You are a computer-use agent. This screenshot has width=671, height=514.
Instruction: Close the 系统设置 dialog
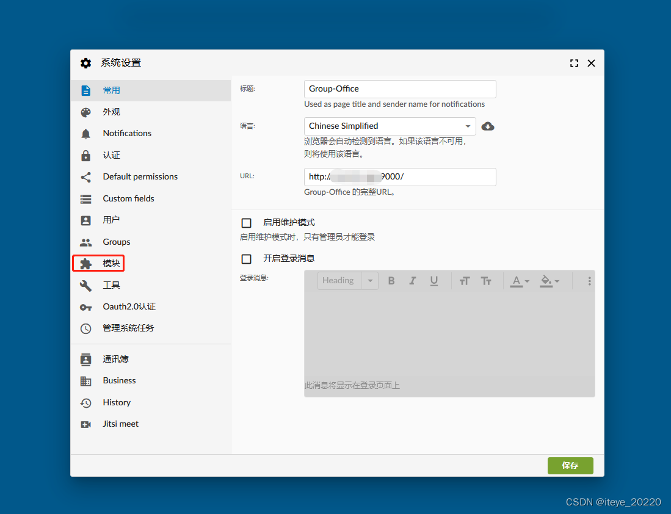[x=592, y=63]
